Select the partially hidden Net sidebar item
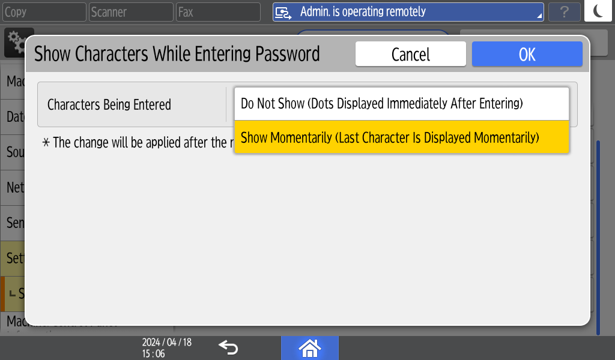This screenshot has height=360, width=615. click(14, 188)
